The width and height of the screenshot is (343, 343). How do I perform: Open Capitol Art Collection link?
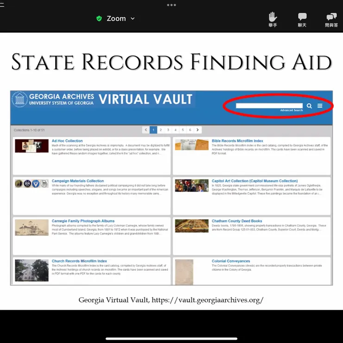(254, 181)
